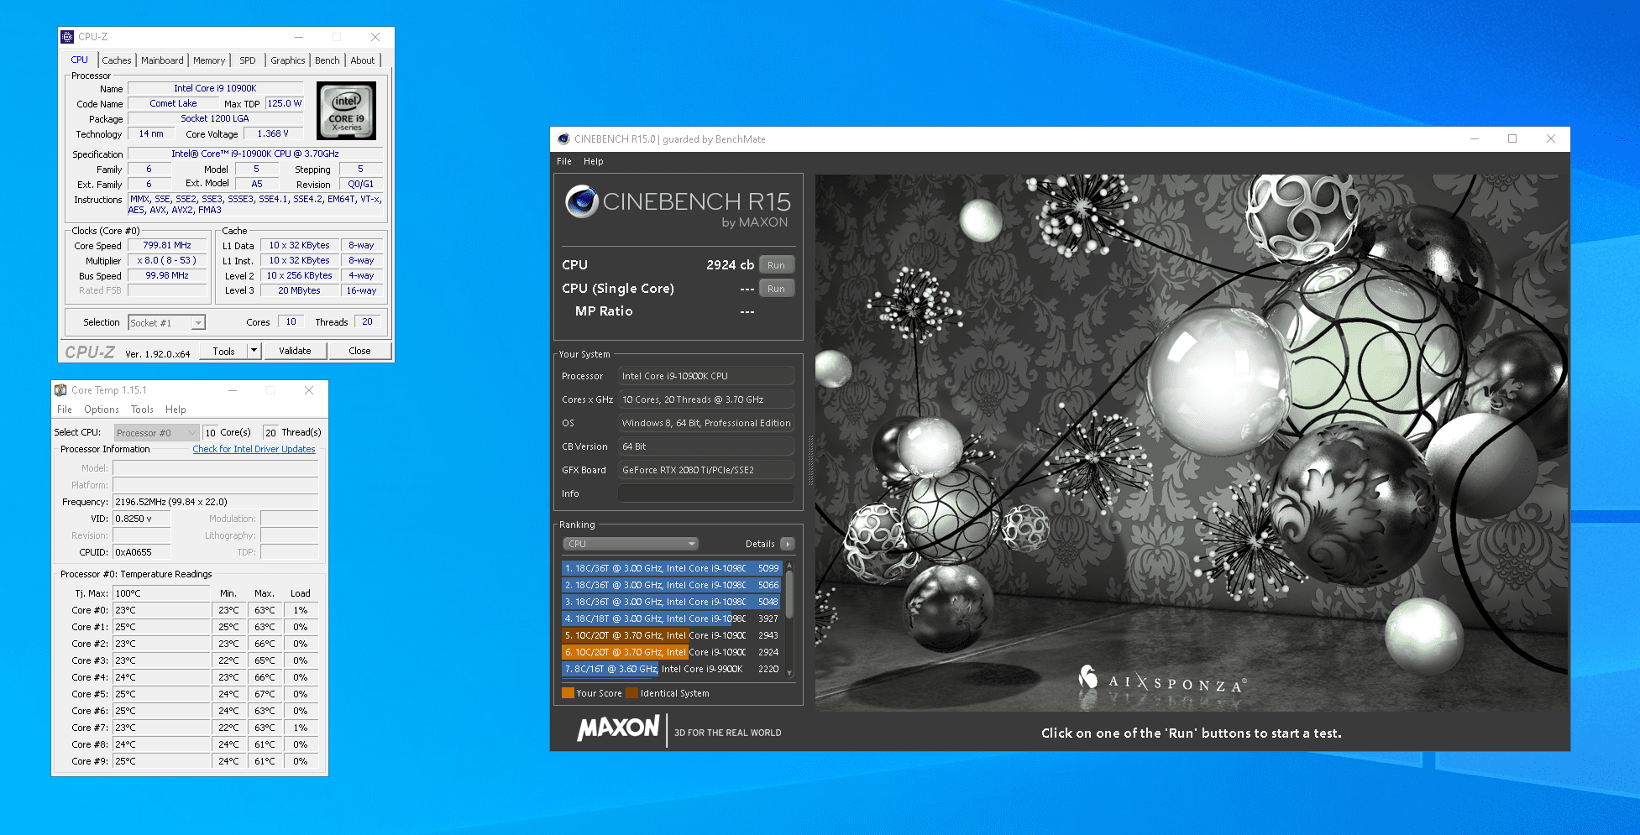
Task: Select ranking row 2 with score 5066
Action: [672, 585]
